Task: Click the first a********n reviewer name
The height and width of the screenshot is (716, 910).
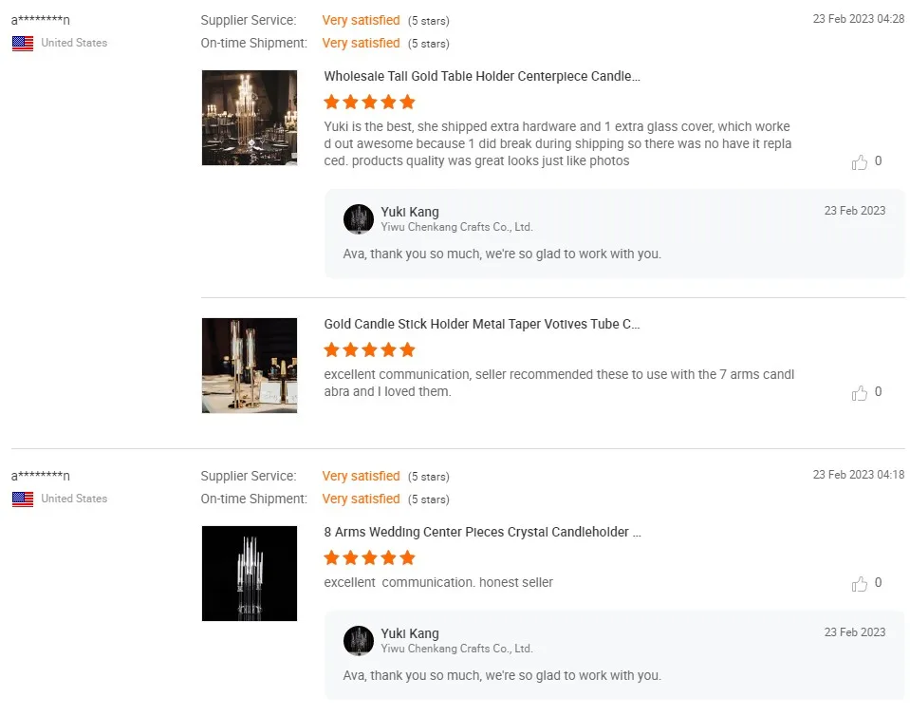Action: (x=41, y=20)
